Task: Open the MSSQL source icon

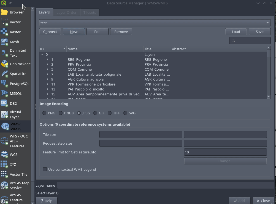Action: [x=4, y=93]
